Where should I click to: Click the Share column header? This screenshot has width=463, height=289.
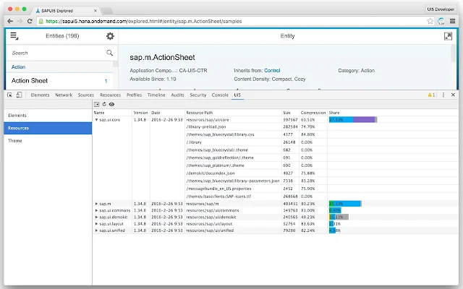point(334,113)
